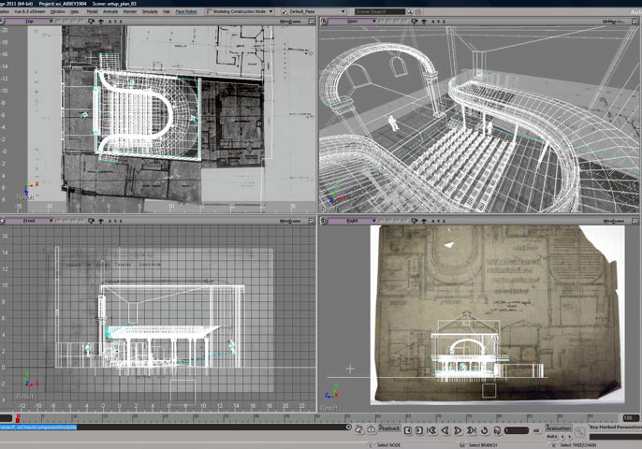
Task: Click the camera icon in Top viewport
Action: [92, 22]
